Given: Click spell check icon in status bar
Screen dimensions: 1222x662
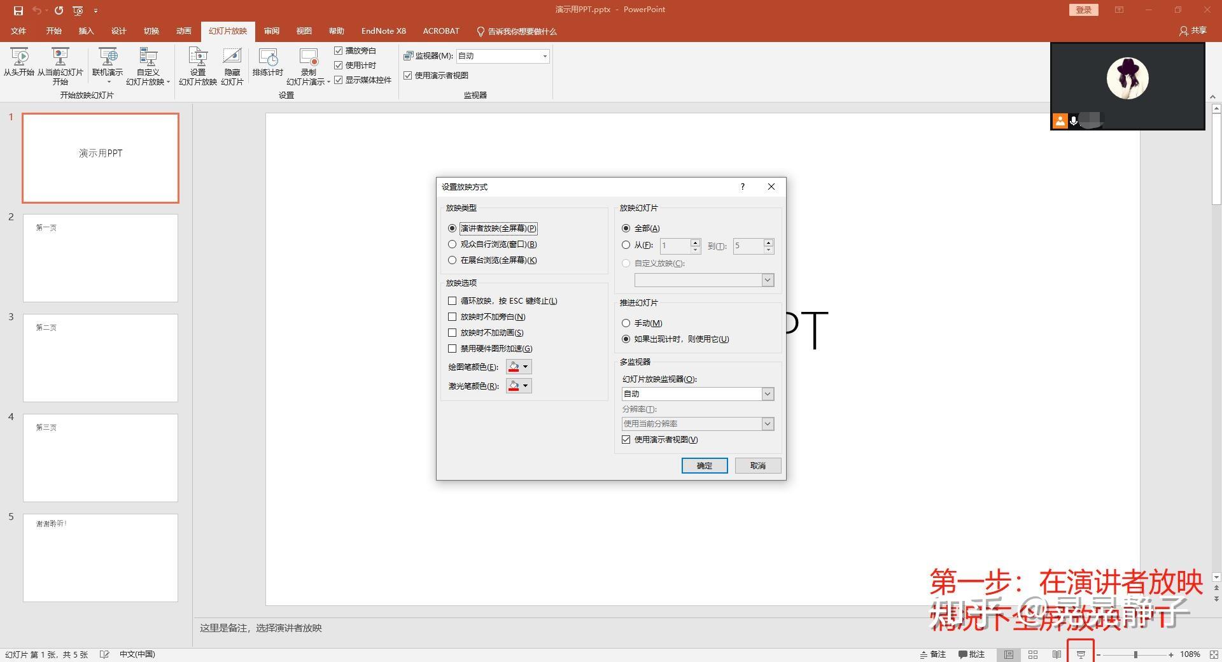Looking at the screenshot, I should [104, 654].
